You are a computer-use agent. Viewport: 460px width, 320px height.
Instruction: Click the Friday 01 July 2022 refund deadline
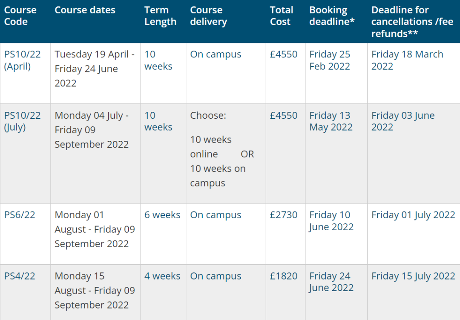(x=413, y=215)
